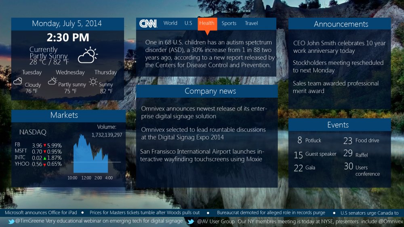Click the 12:00 chart axis label

pos(86,178)
